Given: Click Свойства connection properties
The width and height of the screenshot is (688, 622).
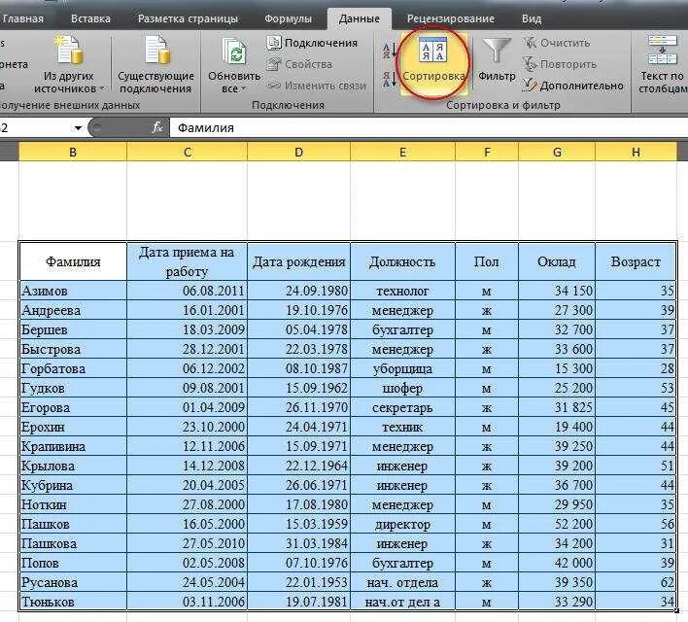Looking at the screenshot, I should (299, 64).
